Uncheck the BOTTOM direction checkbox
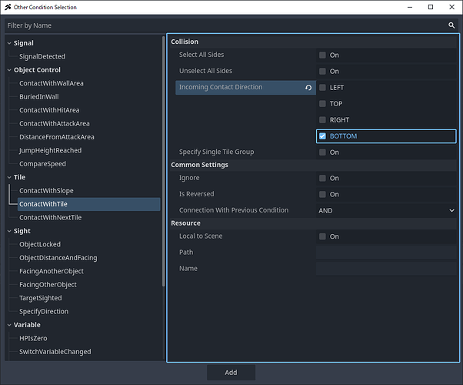 tap(322, 136)
